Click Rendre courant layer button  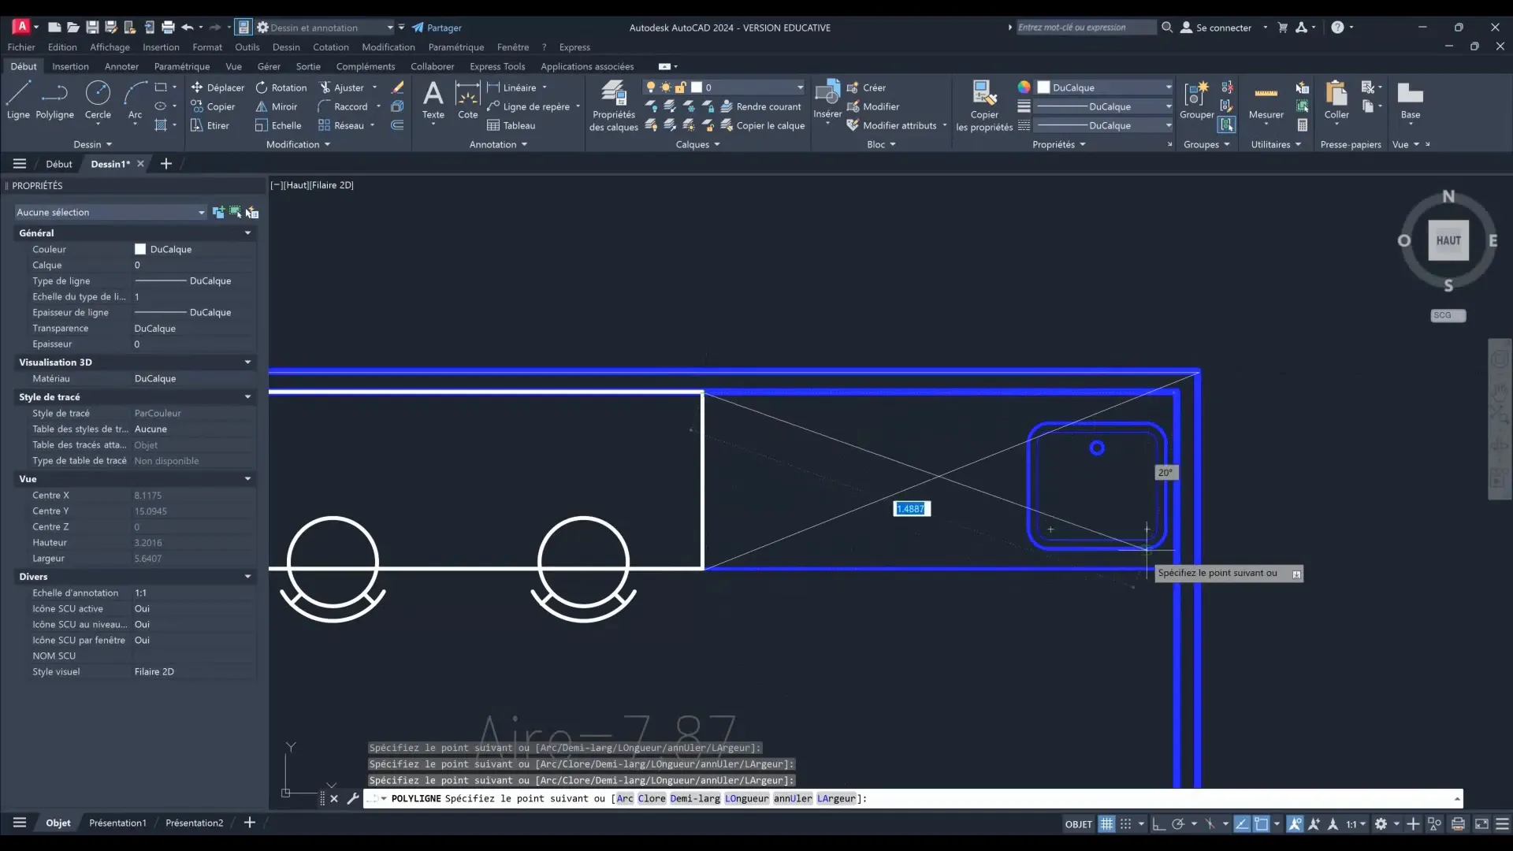click(x=761, y=106)
